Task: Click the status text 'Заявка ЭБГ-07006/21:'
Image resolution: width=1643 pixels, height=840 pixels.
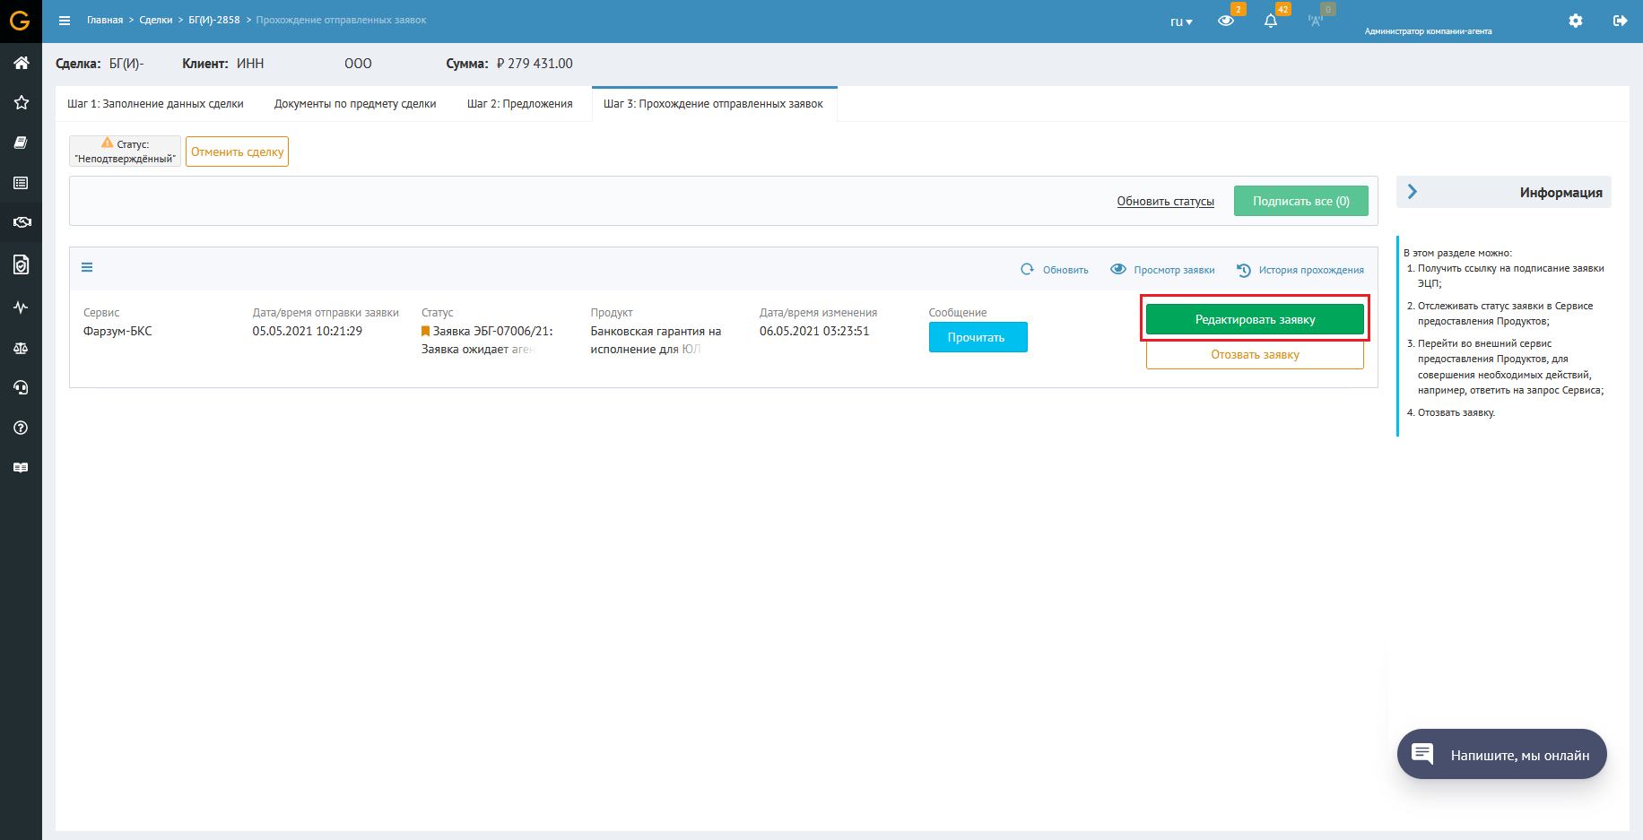Action: click(492, 332)
